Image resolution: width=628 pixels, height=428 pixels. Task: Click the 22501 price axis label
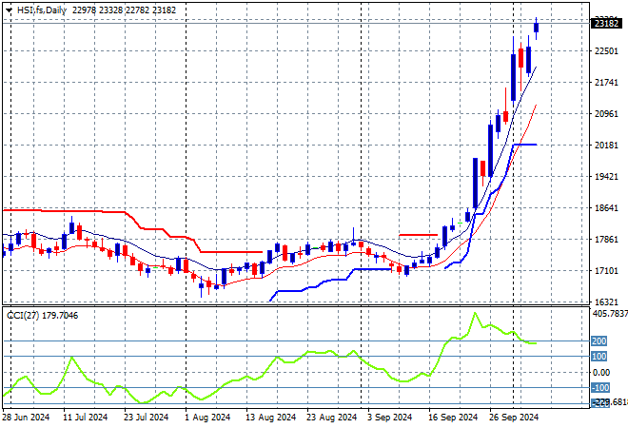point(605,51)
